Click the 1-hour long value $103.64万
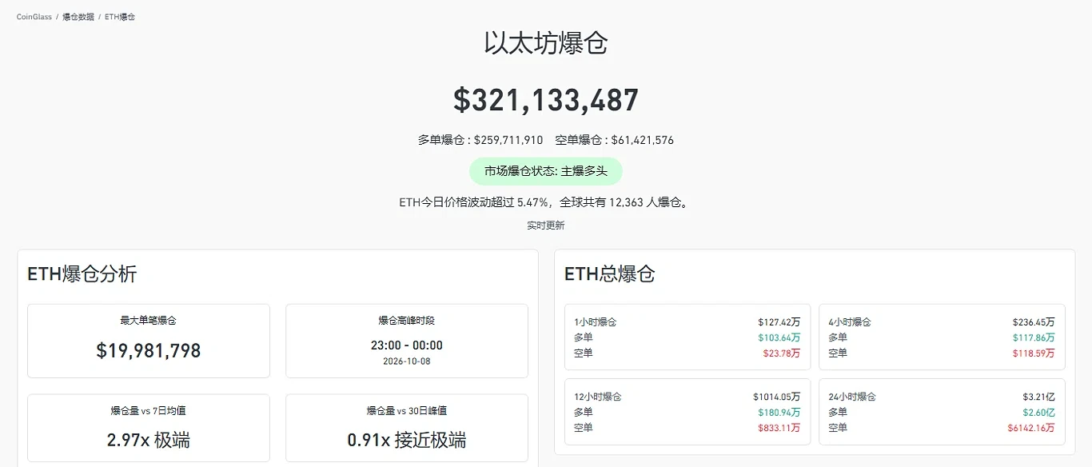The height and width of the screenshot is (467, 1092). click(x=779, y=337)
